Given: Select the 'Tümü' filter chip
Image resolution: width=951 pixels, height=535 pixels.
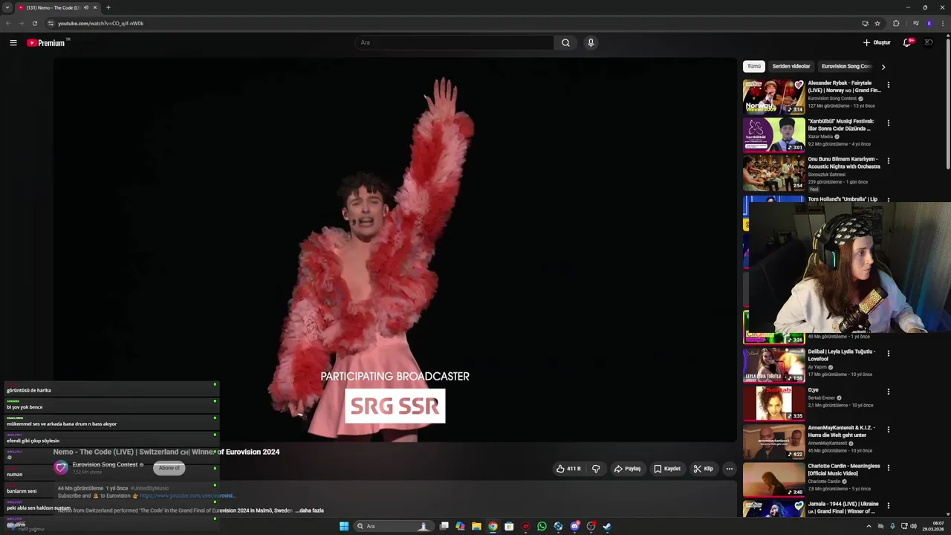Looking at the screenshot, I should 754,66.
